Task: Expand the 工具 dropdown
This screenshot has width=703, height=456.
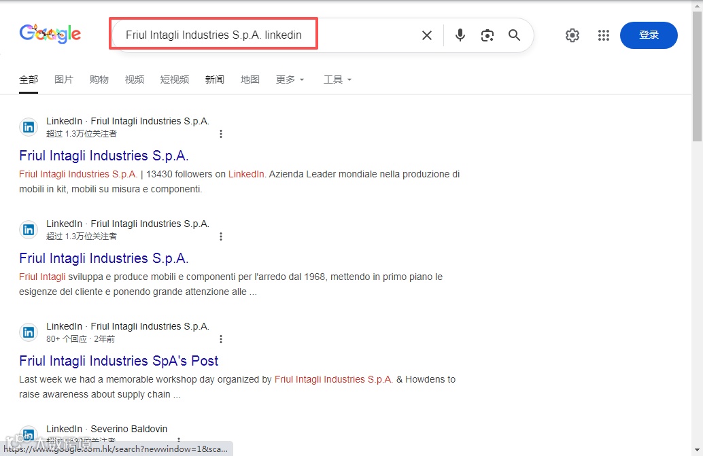Action: click(338, 80)
